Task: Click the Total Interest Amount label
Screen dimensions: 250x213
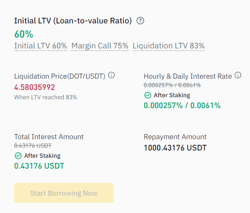Action: (49, 137)
